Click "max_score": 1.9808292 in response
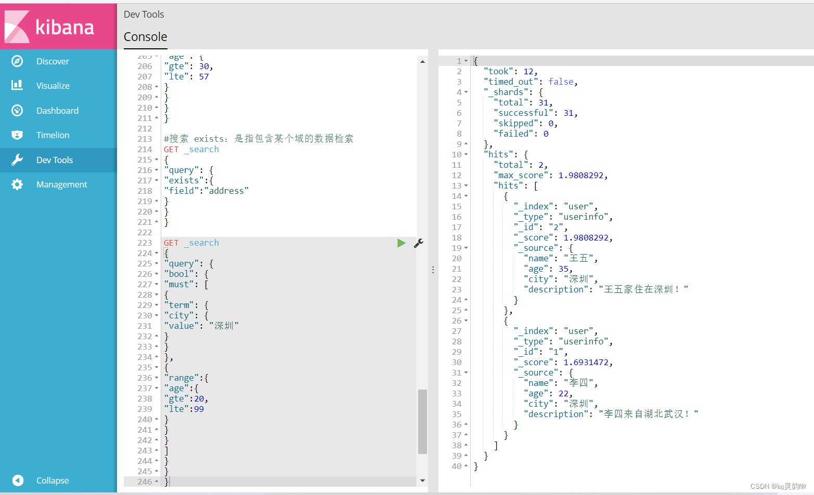814x495 pixels. pos(551,176)
